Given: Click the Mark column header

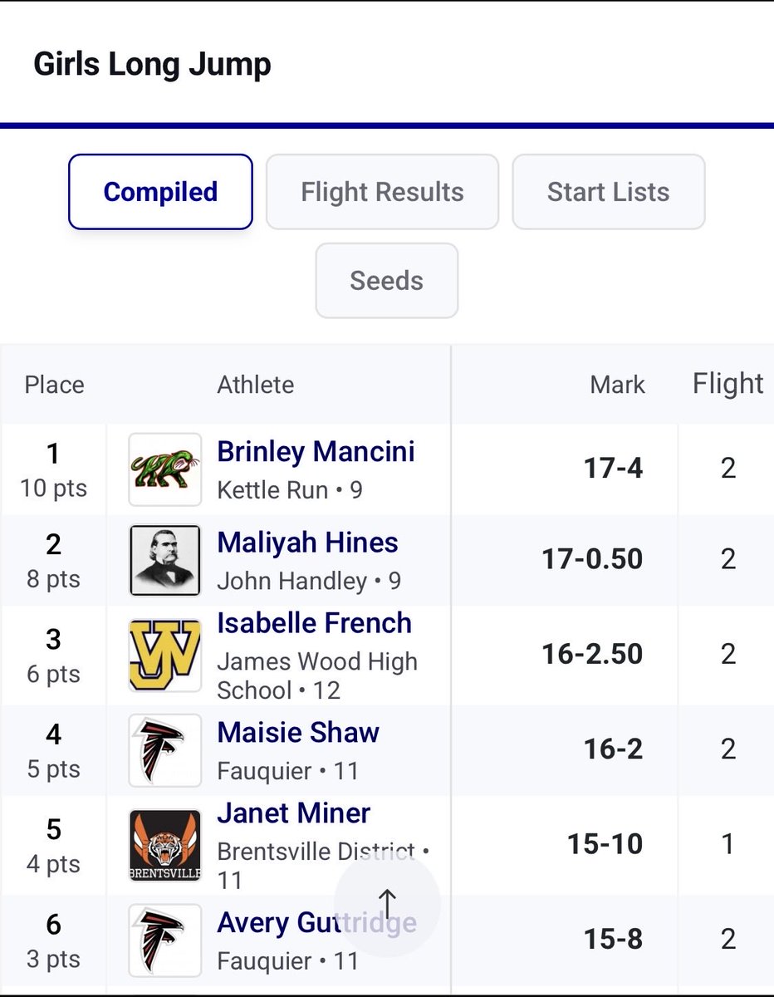Looking at the screenshot, I should [x=618, y=385].
